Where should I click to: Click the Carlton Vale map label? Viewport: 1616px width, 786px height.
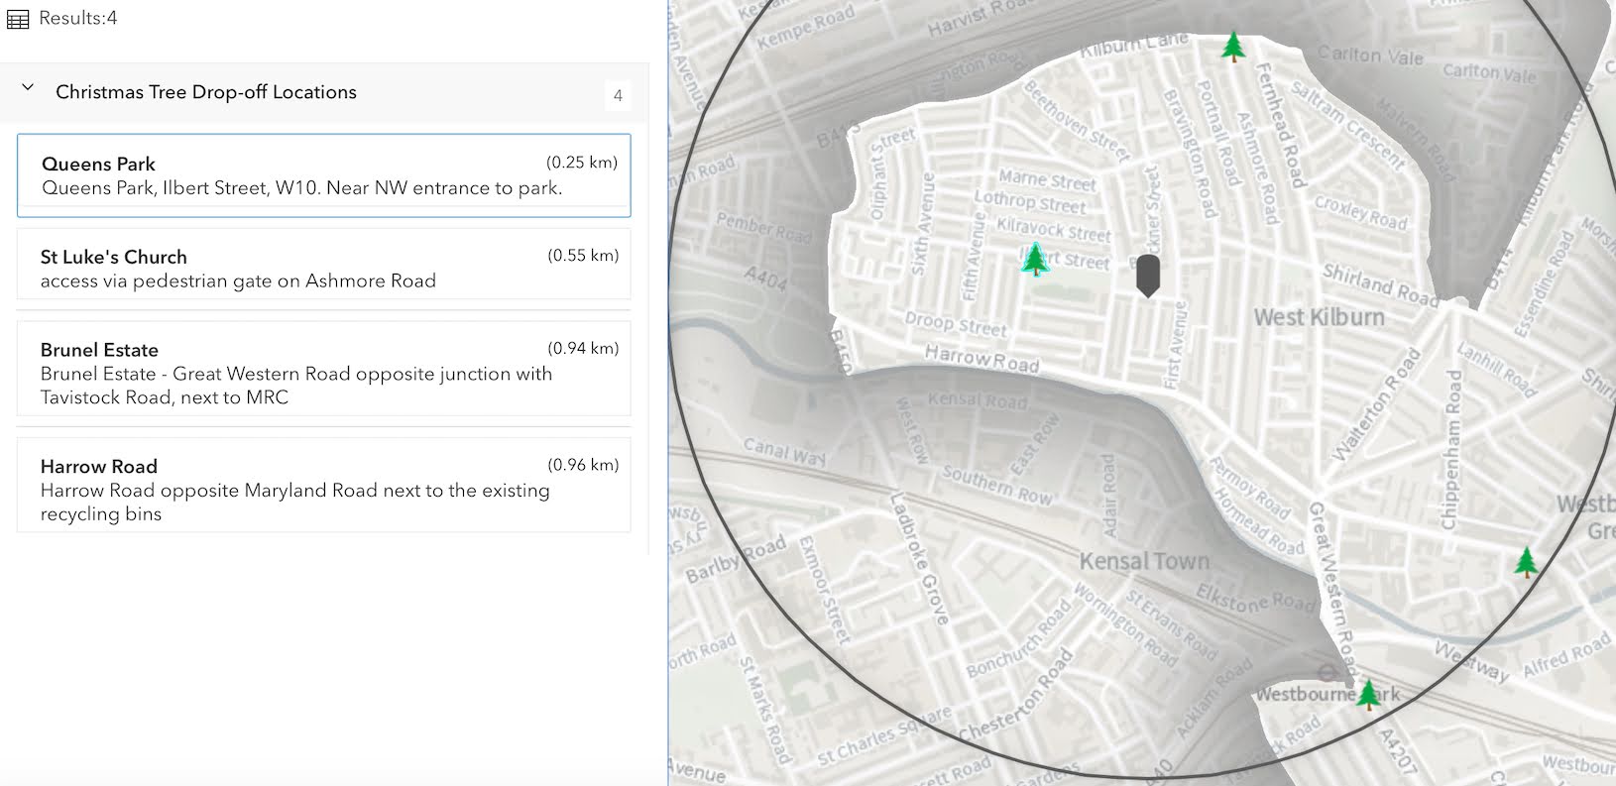click(1369, 56)
